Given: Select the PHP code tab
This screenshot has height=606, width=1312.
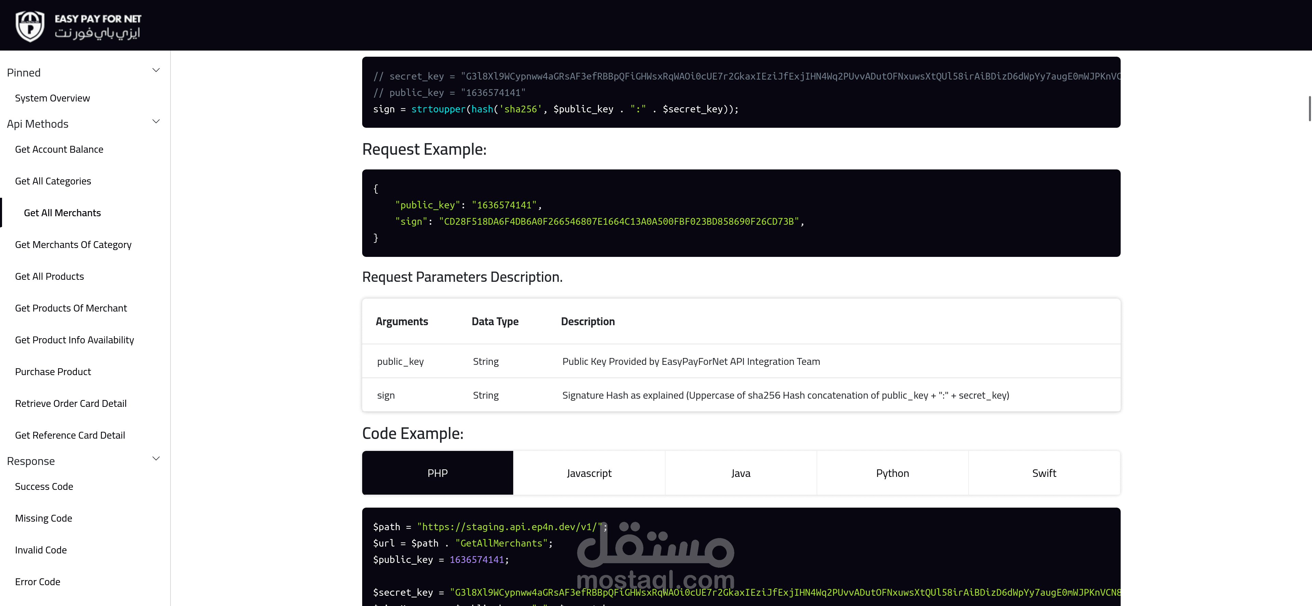Looking at the screenshot, I should coord(437,473).
